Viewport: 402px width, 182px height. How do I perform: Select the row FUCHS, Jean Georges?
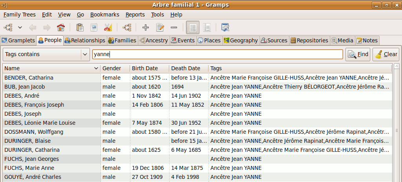197,159
